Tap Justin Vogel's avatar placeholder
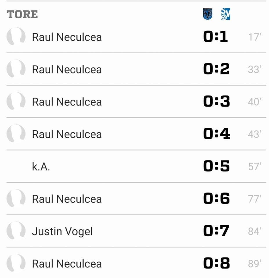Screen dimensions: 269x278 coord(16,231)
